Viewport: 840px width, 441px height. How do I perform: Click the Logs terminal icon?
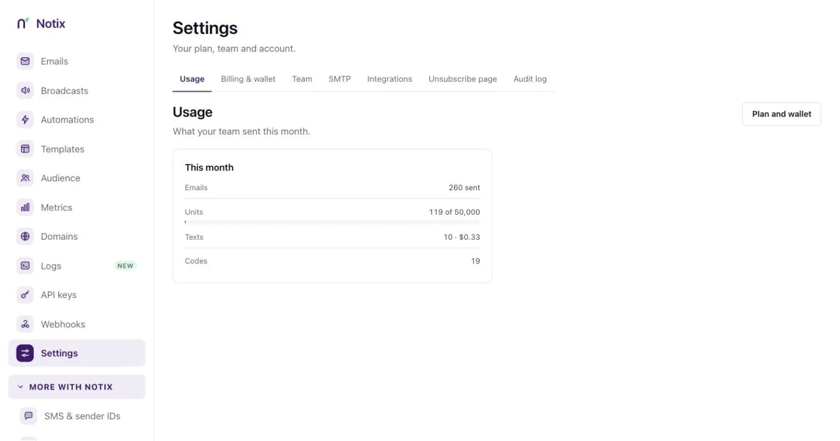coord(25,265)
